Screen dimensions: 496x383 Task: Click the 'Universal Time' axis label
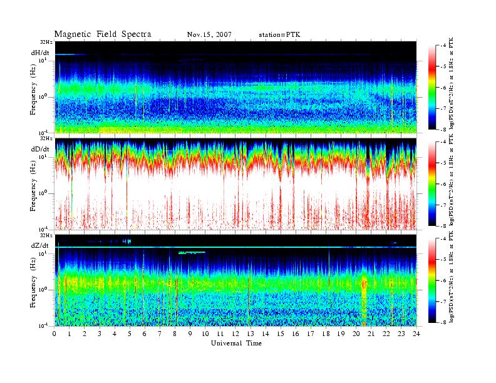pos(236,343)
